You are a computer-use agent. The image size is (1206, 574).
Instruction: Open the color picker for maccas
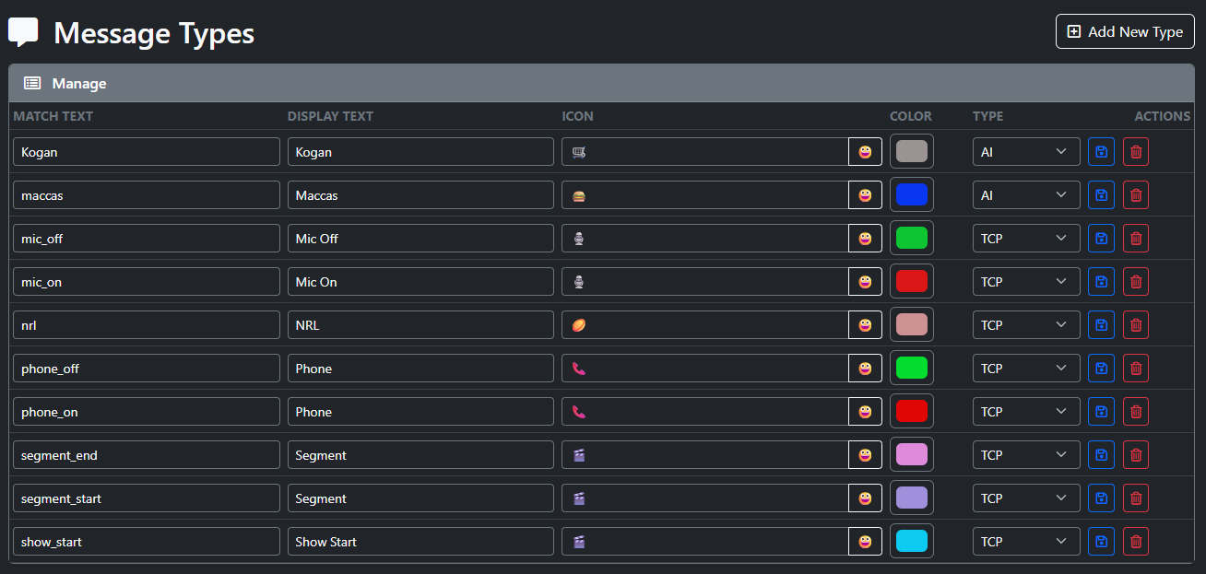coord(911,195)
